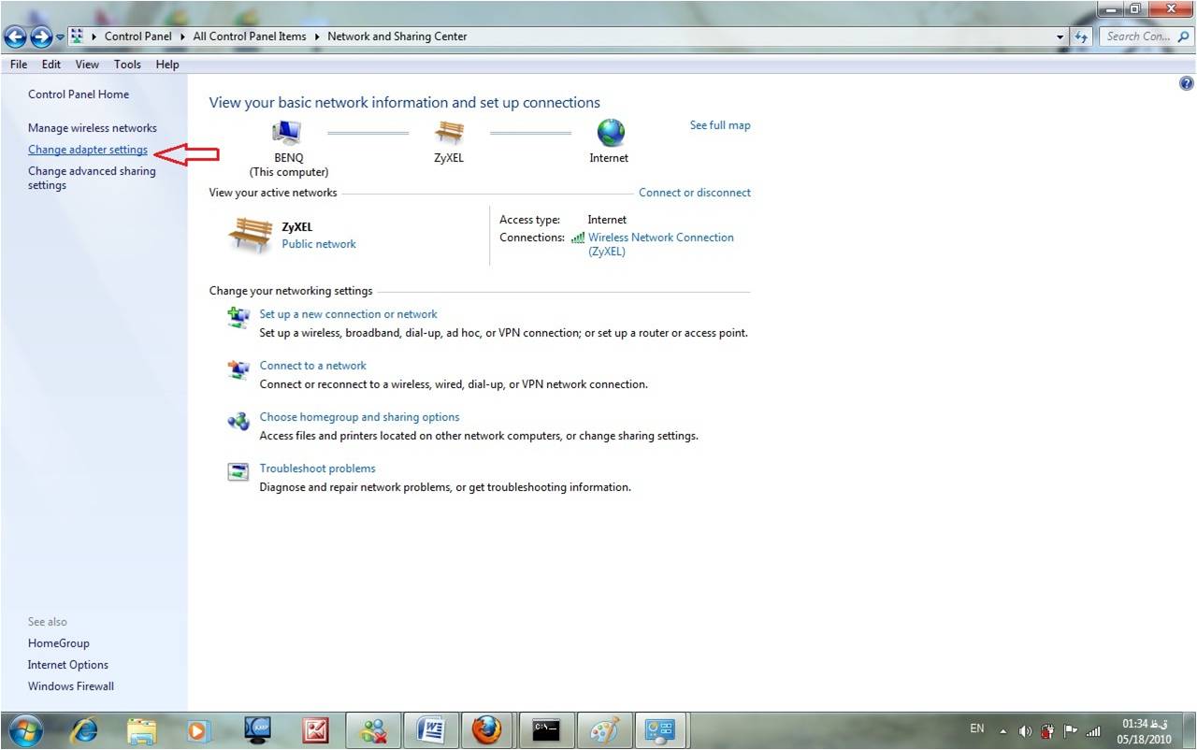1197x750 pixels.
Task: Switch to Microsoft Word on taskbar
Action: point(431,730)
